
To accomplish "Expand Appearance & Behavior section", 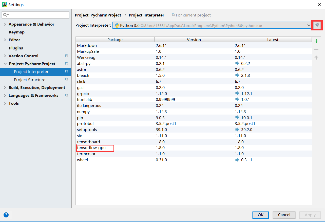I will (x=5, y=24).
